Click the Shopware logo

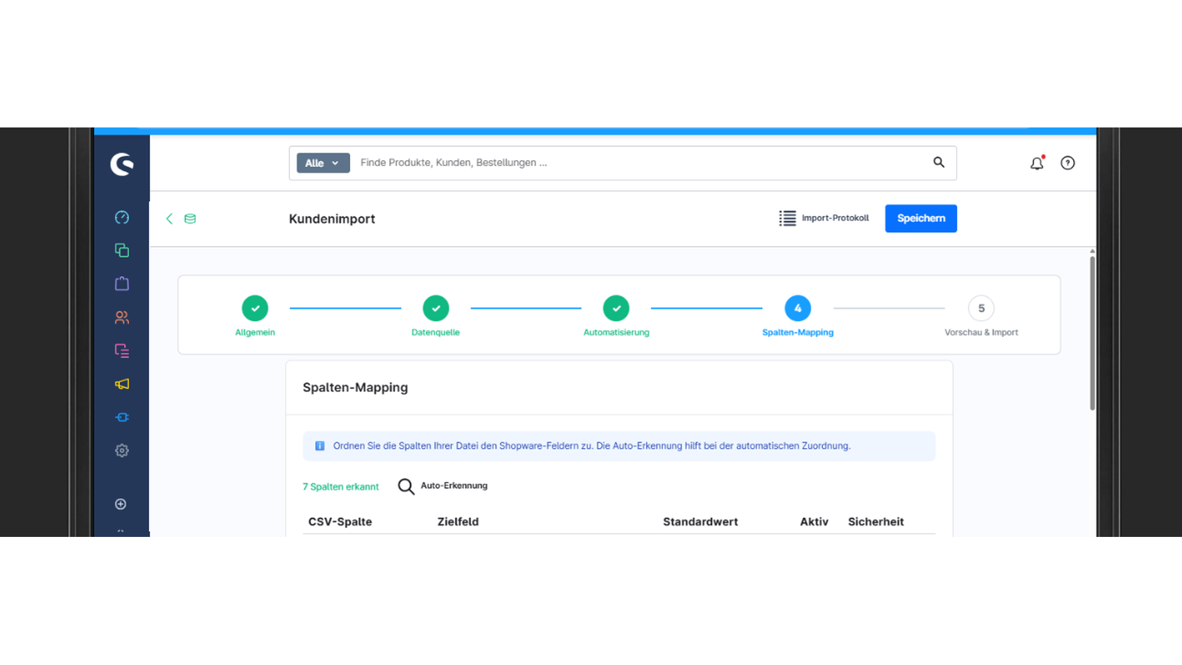[x=122, y=164]
